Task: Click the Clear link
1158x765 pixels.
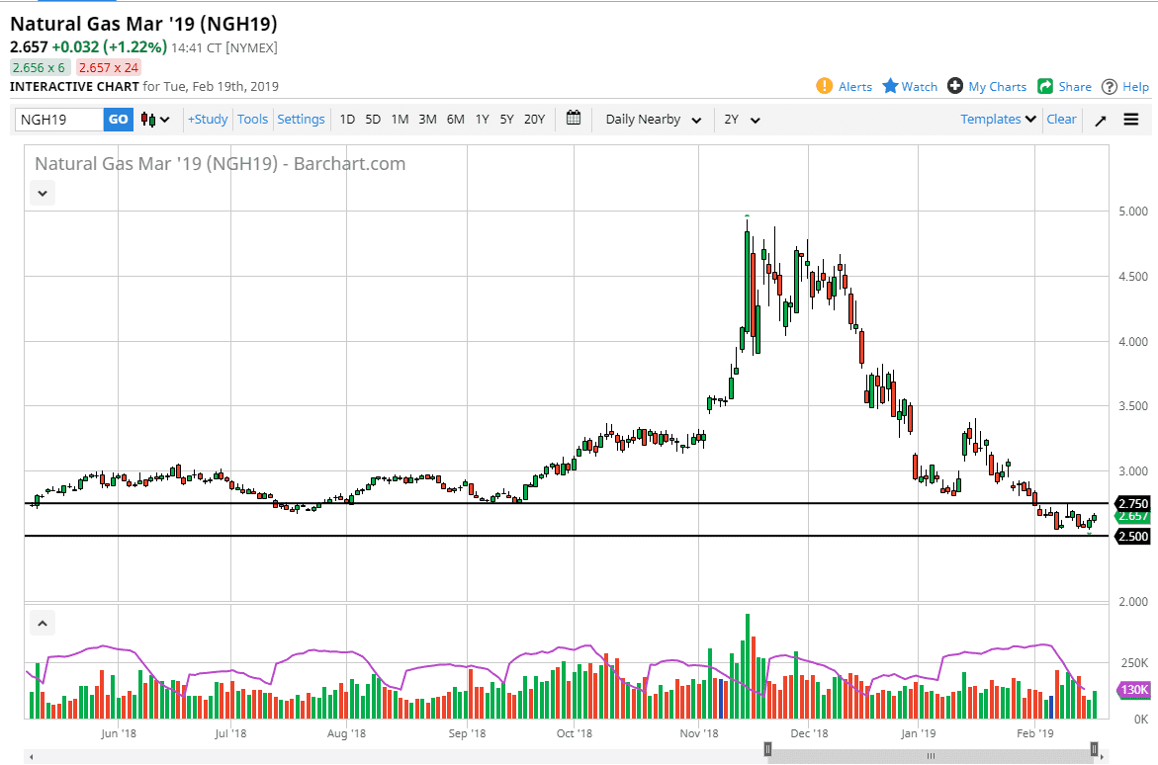Action: (1061, 118)
